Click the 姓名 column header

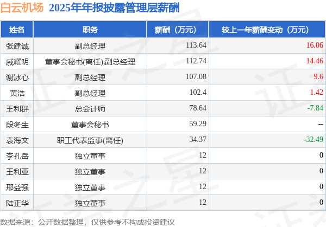pyautogui.click(x=17, y=30)
